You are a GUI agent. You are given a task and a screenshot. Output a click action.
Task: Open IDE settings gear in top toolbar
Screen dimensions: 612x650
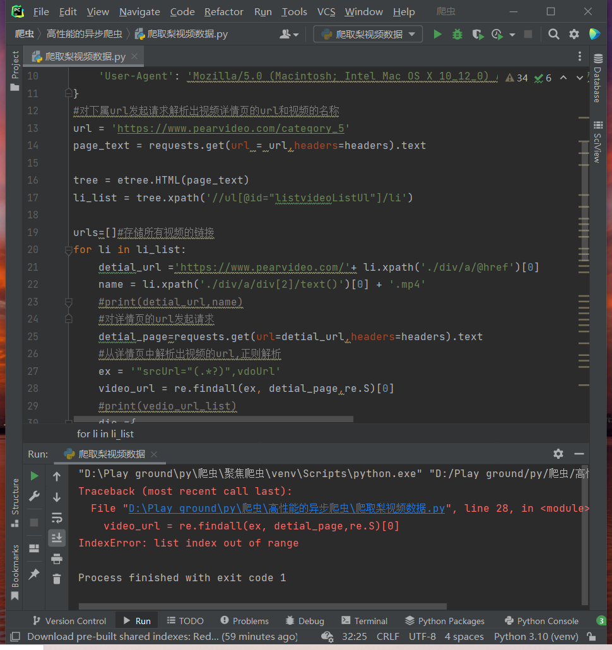(x=574, y=34)
